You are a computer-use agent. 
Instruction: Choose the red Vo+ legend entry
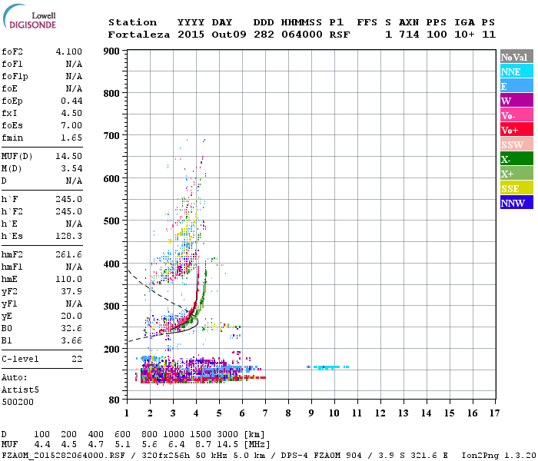pyautogui.click(x=516, y=130)
